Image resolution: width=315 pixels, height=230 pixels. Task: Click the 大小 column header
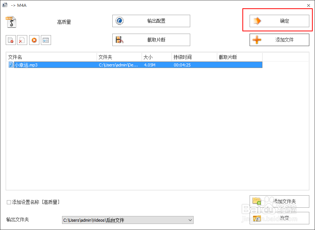(157, 57)
